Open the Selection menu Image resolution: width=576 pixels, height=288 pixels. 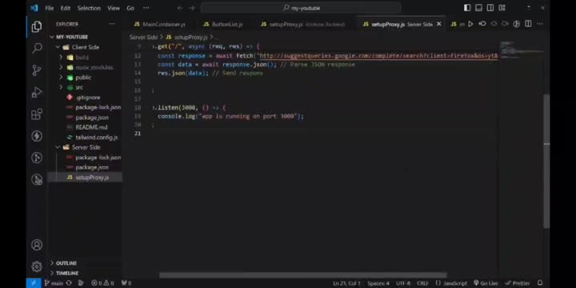89,8
